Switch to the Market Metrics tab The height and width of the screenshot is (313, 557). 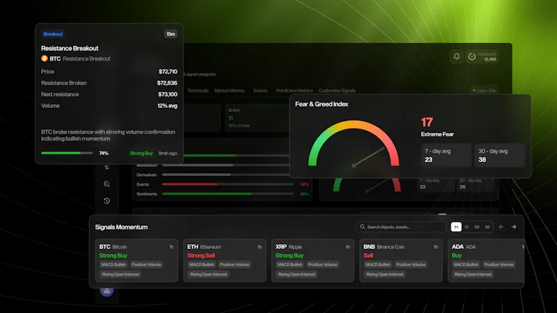click(229, 90)
